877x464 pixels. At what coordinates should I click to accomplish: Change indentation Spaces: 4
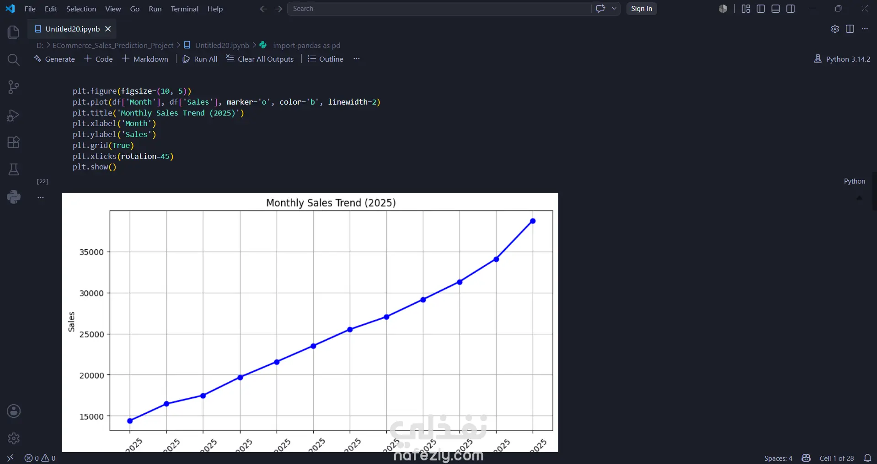[x=778, y=458]
